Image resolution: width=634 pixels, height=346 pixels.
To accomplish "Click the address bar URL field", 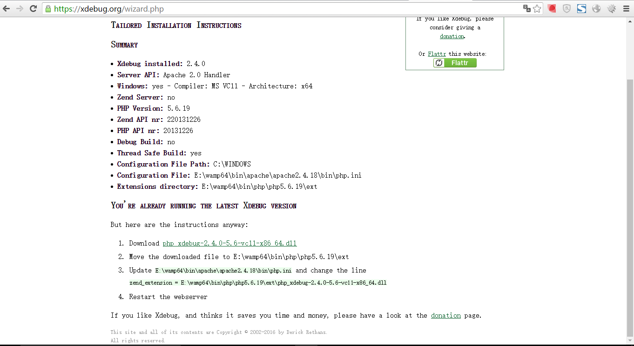I will pos(279,9).
